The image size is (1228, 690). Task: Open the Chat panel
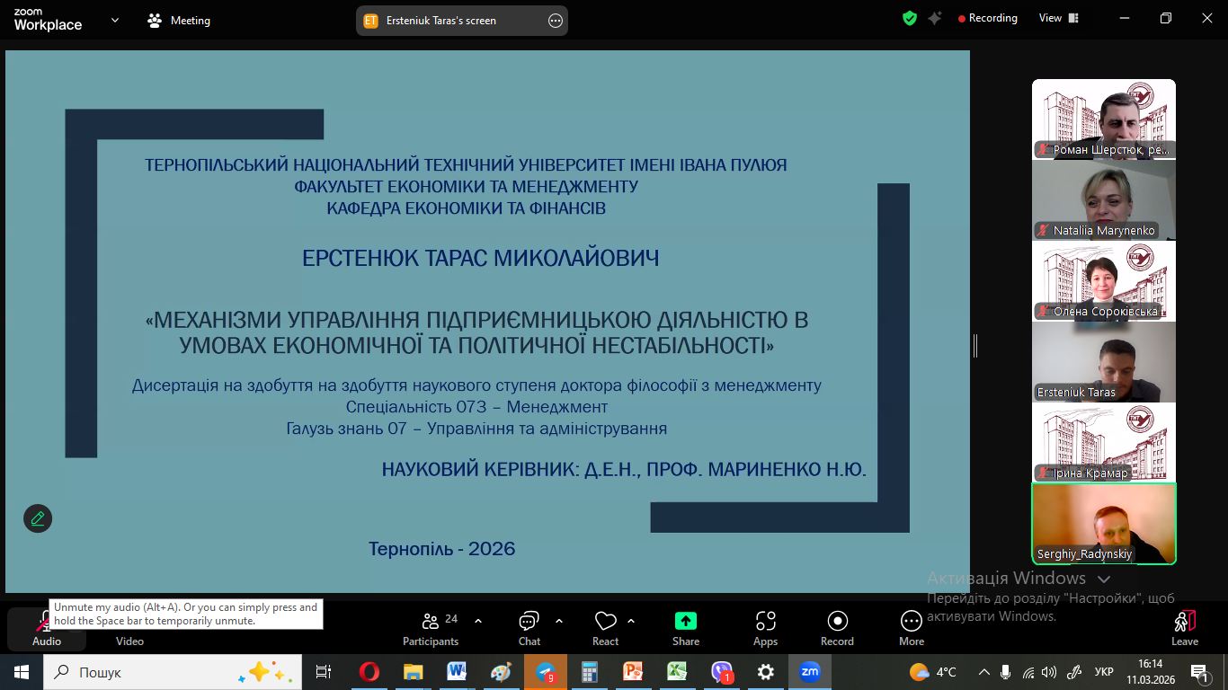[x=529, y=627]
